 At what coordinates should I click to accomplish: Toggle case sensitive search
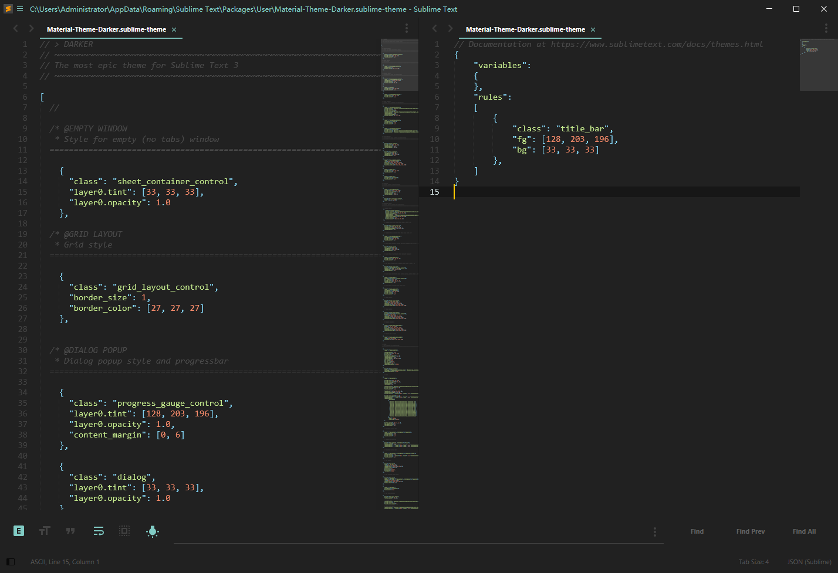45,531
